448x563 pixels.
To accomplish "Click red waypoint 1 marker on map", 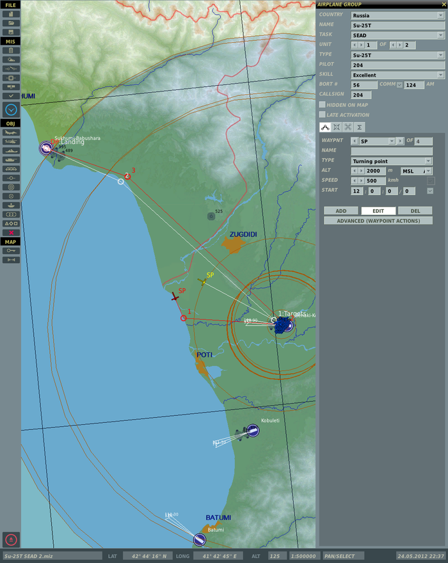I will (x=183, y=318).
